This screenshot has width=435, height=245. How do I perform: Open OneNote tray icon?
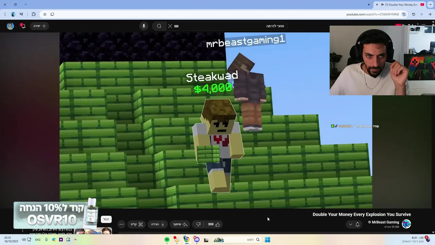pos(61,240)
